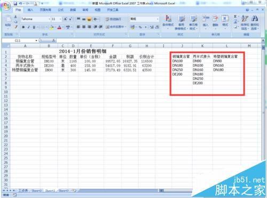Click the AutoSum sigma icon
This screenshot has height=198, width=267.
point(235,17)
